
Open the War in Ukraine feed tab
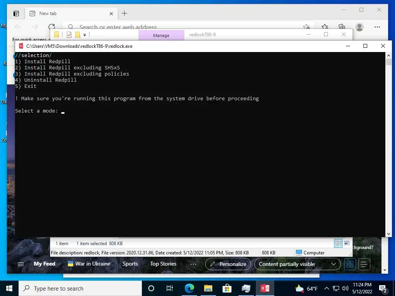coord(89,264)
